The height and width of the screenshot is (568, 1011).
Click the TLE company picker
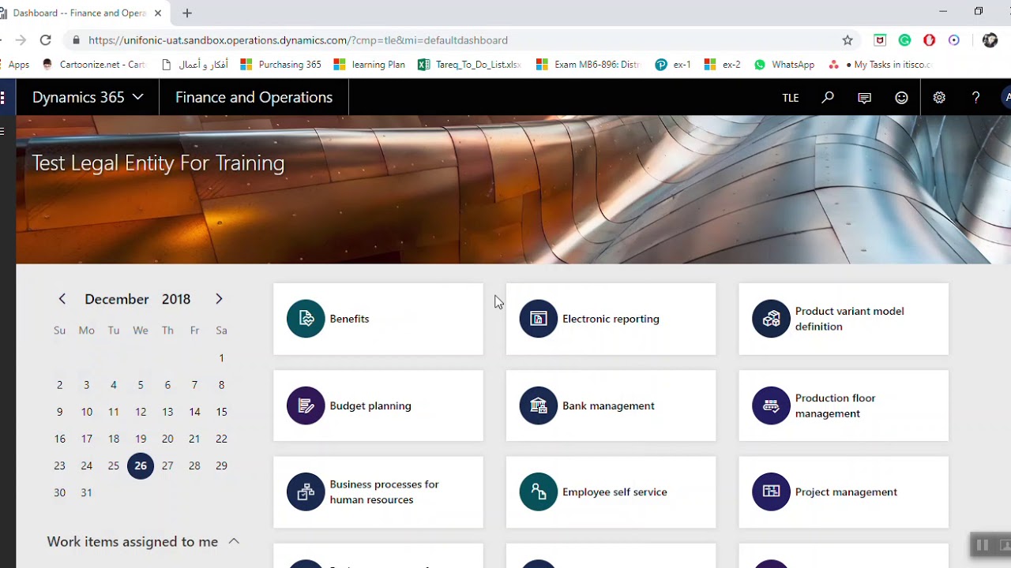click(x=791, y=98)
